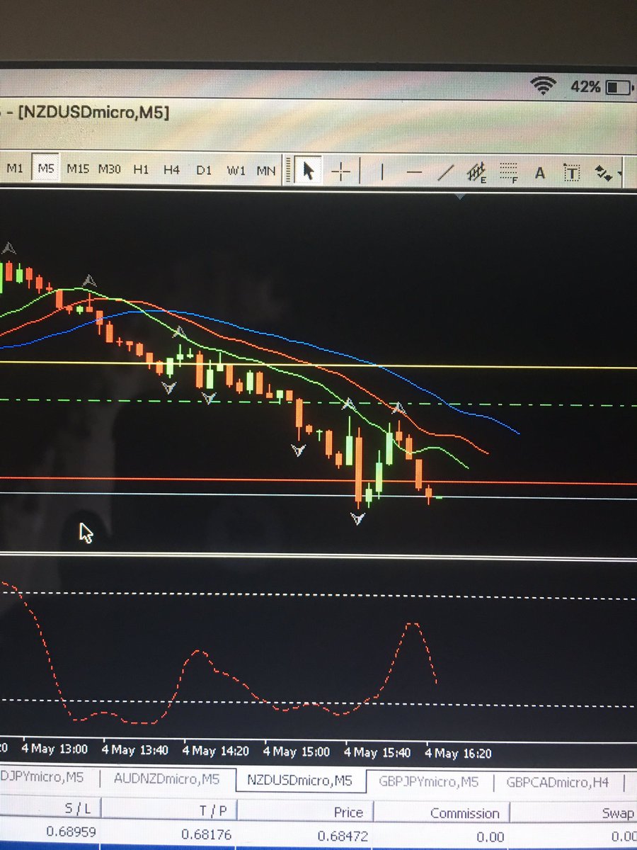This screenshot has width=637, height=850.
Task: Select the trendline drawing tool
Action: [446, 172]
